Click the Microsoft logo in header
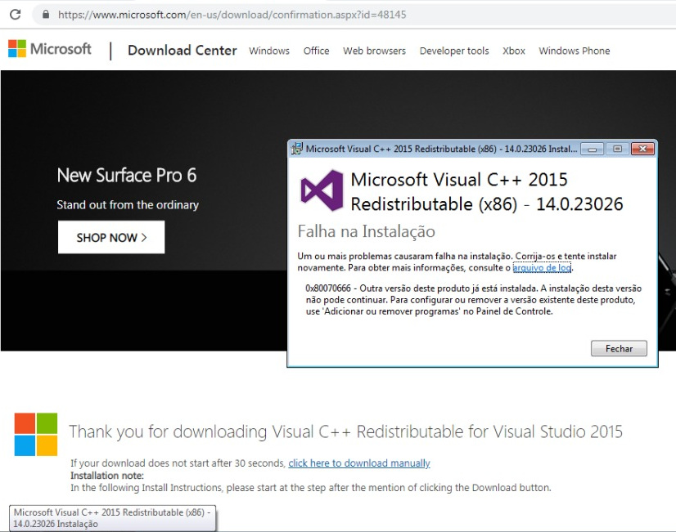The image size is (676, 532). point(50,49)
